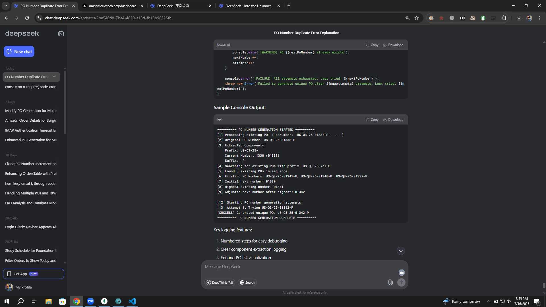This screenshot has height=307, width=546.
Task: Open the tab search dropdown
Action: pyautogui.click(x=6, y=6)
